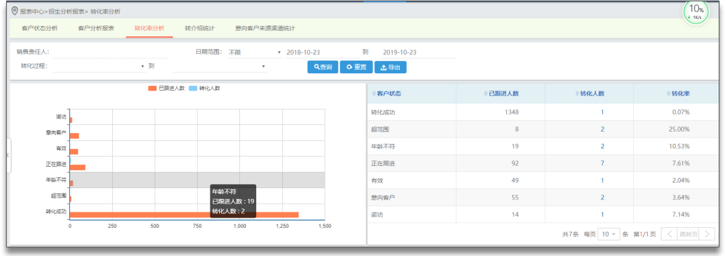Click sort icon on 已跟进人数 column
Viewport: 726px width, 256px height.
(x=486, y=93)
